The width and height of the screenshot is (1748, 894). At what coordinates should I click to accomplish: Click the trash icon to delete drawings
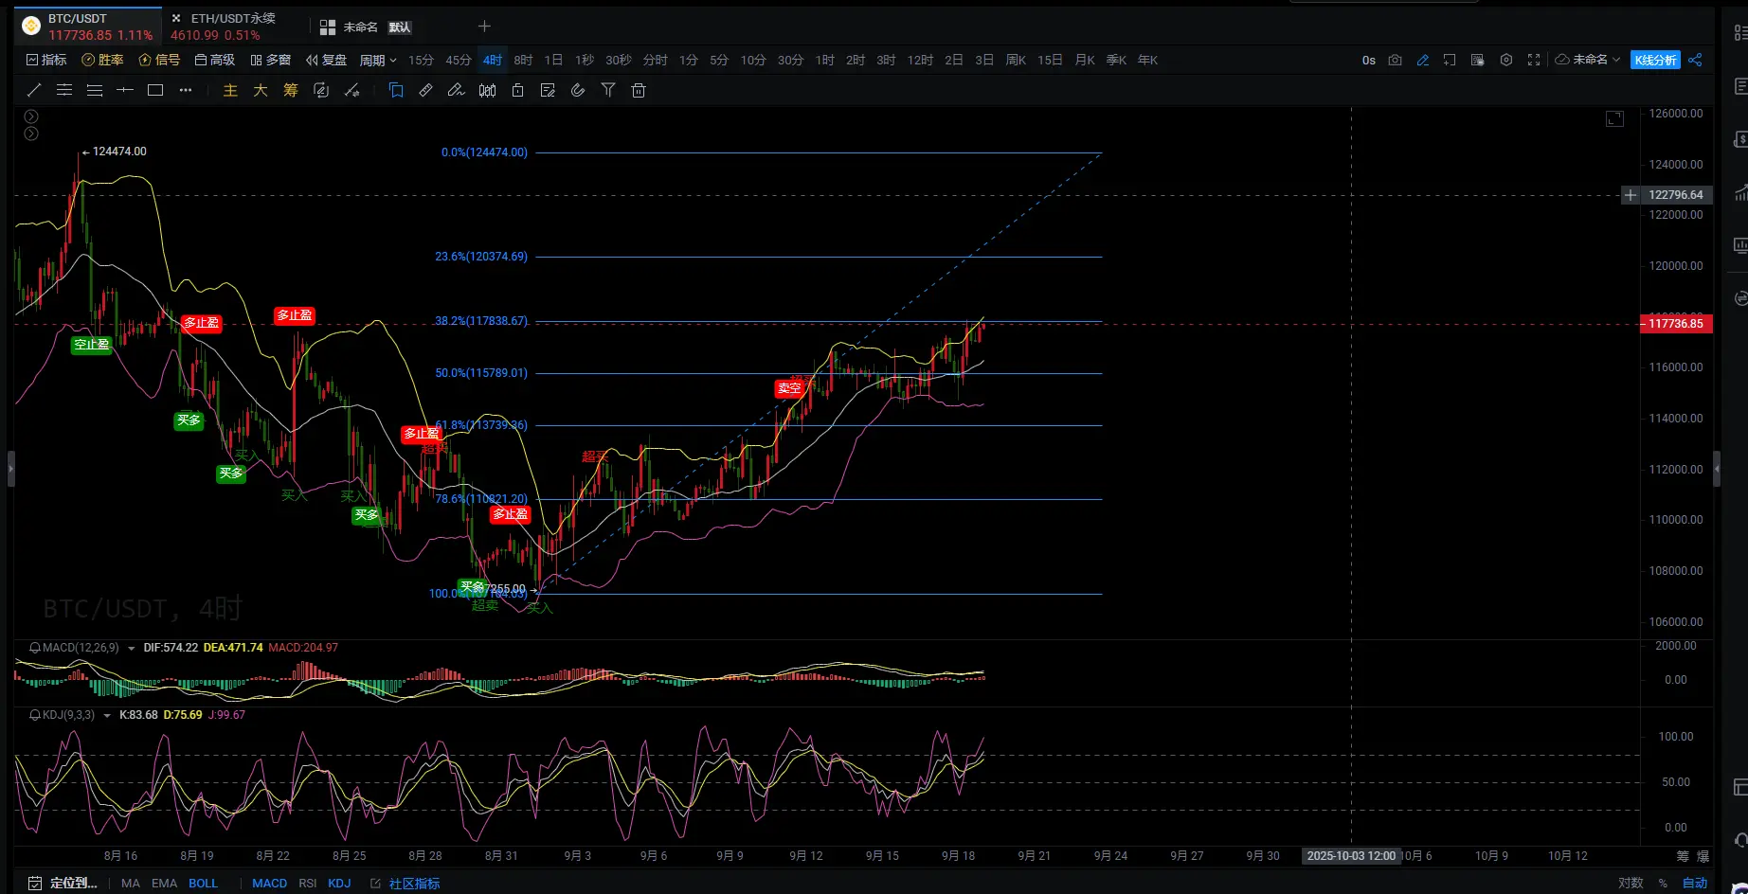(x=639, y=90)
